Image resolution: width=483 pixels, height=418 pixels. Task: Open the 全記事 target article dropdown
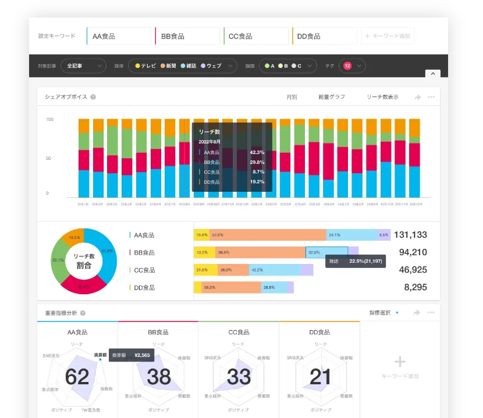pos(83,66)
